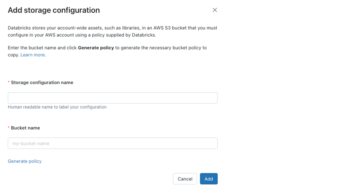Click red asterisk beside Storage configuration name
The height and width of the screenshot is (193, 346).
pos(9,83)
